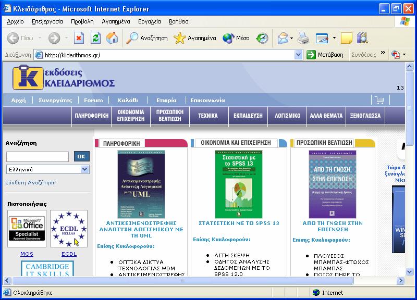Open the Εργαλεία menu
This screenshot has width=417, height=300.
point(150,21)
